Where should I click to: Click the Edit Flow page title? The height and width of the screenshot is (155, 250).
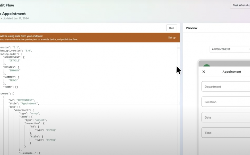pyautogui.click(x=7, y=5)
